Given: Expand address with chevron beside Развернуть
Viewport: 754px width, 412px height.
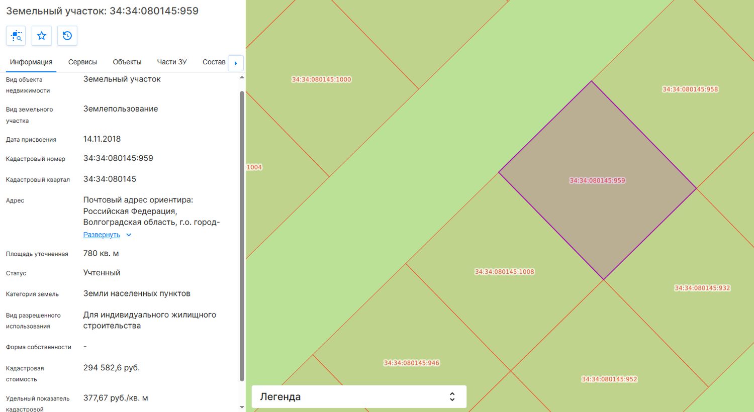Looking at the screenshot, I should [x=129, y=235].
